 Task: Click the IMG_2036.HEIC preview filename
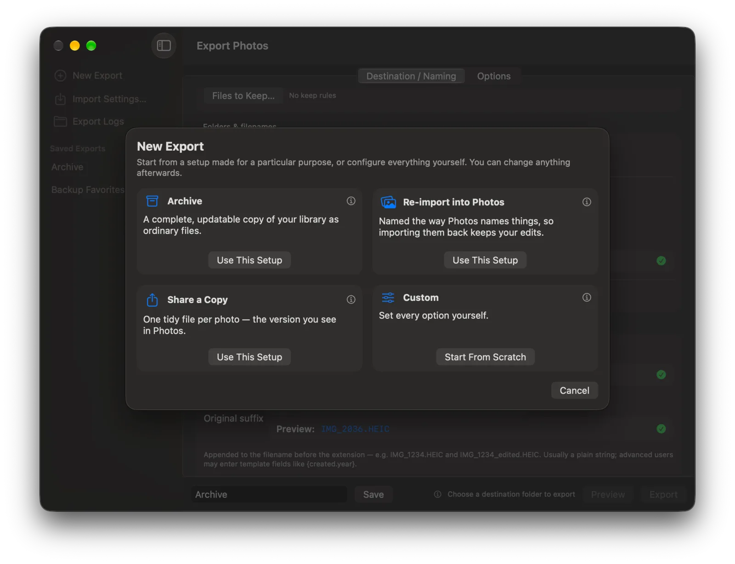tap(355, 429)
